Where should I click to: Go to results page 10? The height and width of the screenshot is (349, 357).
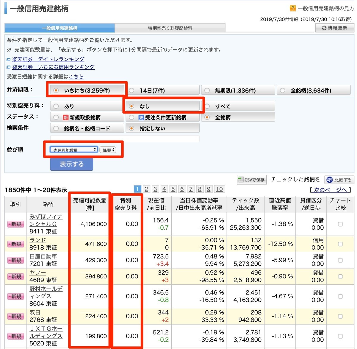click(x=219, y=189)
